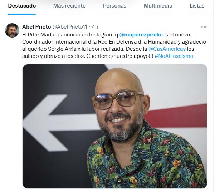Select the Destacado tab
This screenshot has height=192, width=215.
coord(22,6)
